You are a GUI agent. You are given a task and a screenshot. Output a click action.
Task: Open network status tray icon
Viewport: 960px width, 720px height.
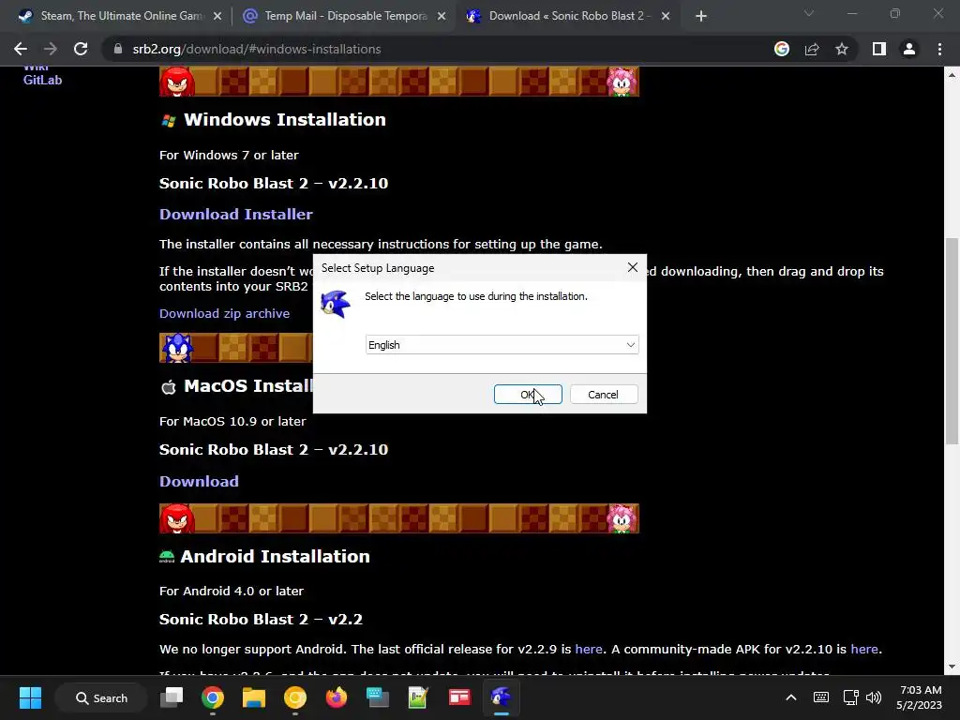click(851, 697)
